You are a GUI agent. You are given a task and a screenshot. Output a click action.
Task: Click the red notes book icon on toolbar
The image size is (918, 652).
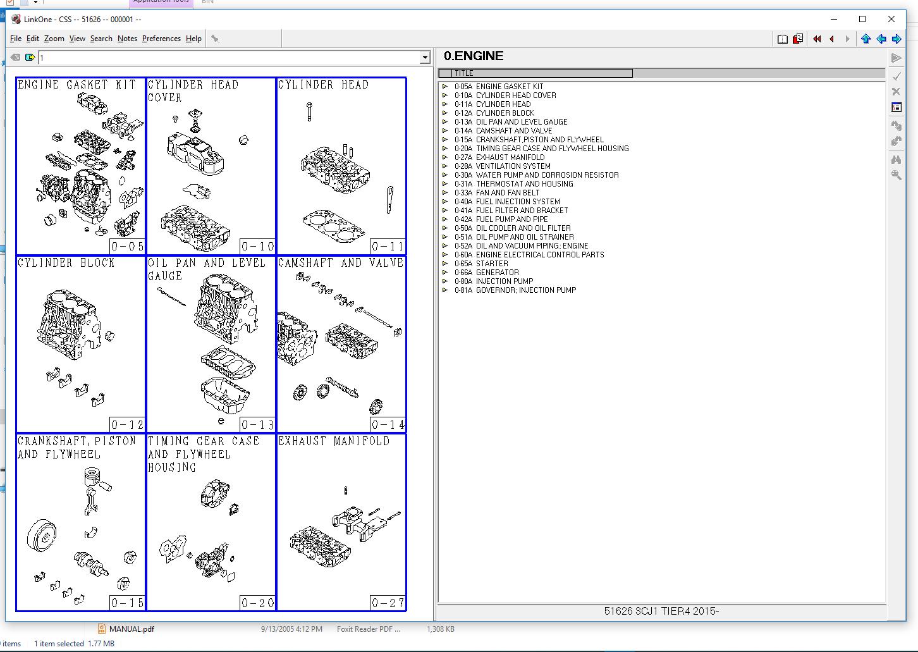click(x=797, y=39)
